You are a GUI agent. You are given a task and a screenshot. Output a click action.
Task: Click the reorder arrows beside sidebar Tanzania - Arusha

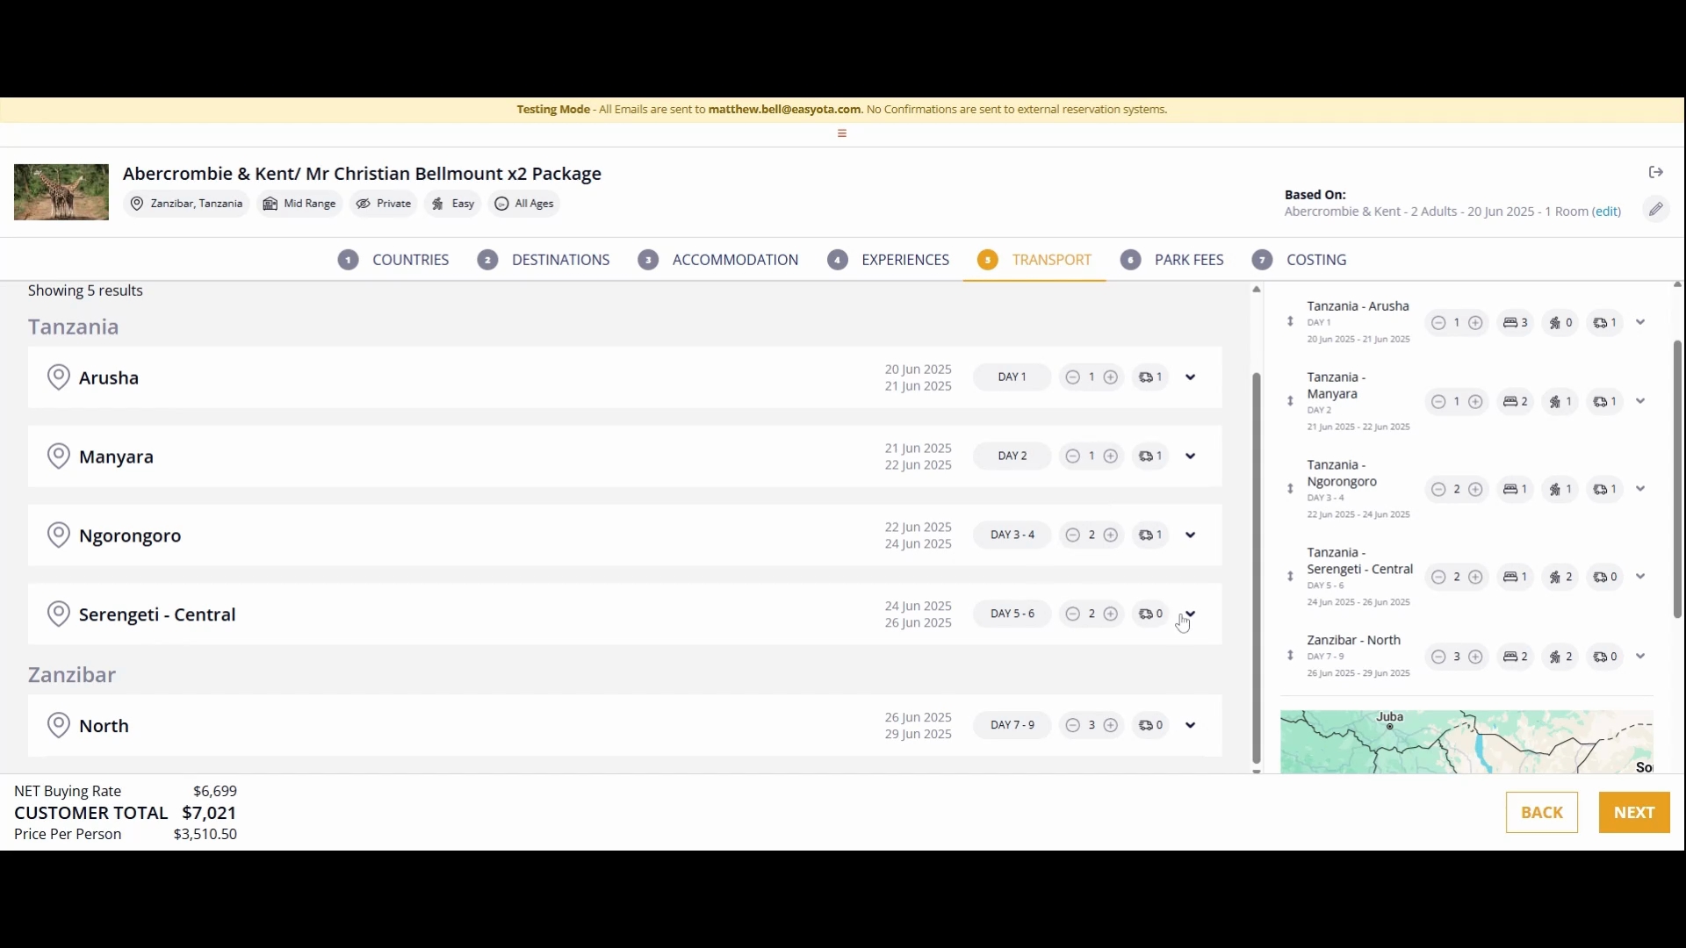1291,321
